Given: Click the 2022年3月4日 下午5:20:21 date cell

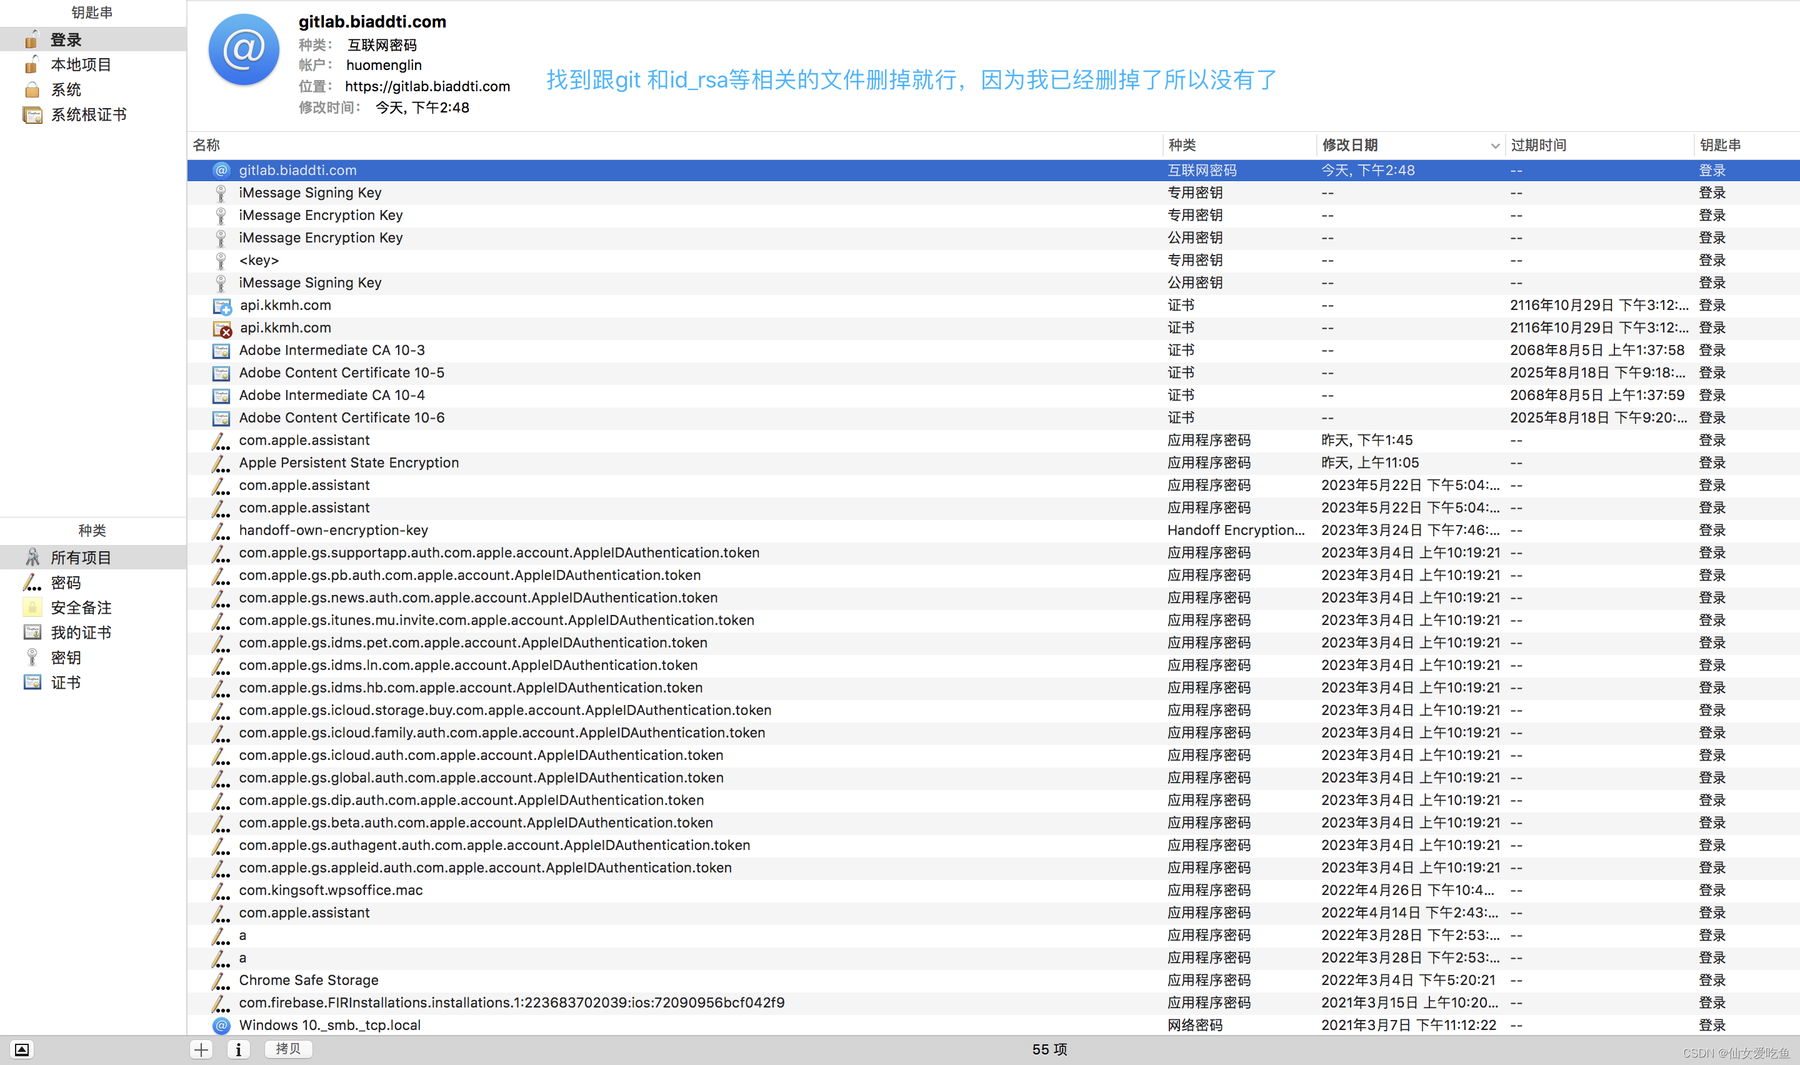Looking at the screenshot, I should point(1408,981).
